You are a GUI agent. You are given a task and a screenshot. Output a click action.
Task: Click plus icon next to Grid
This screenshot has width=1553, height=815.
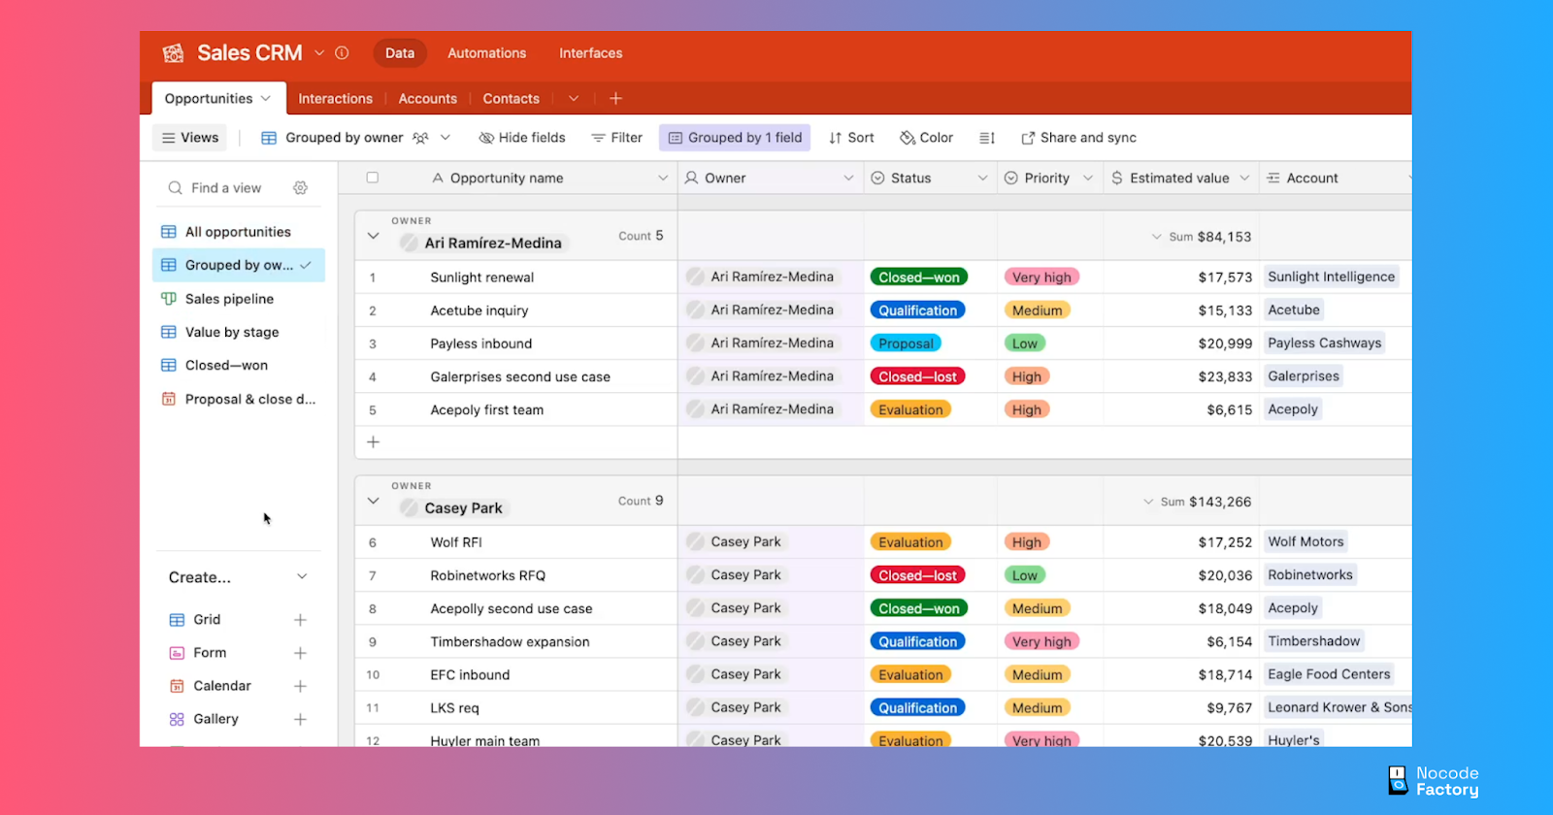[300, 620]
